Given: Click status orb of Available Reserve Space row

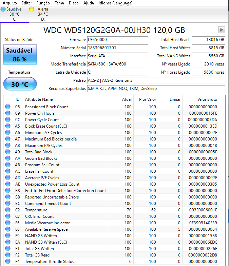Looking at the screenshot, I should [x=8, y=229].
